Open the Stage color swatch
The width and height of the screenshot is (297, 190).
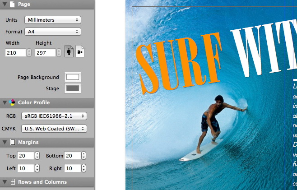(x=73, y=88)
